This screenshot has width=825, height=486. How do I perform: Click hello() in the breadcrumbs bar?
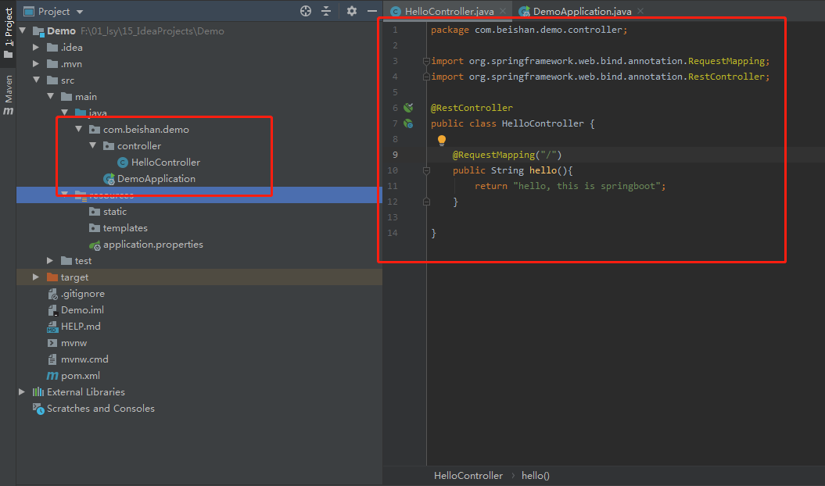[x=536, y=475]
